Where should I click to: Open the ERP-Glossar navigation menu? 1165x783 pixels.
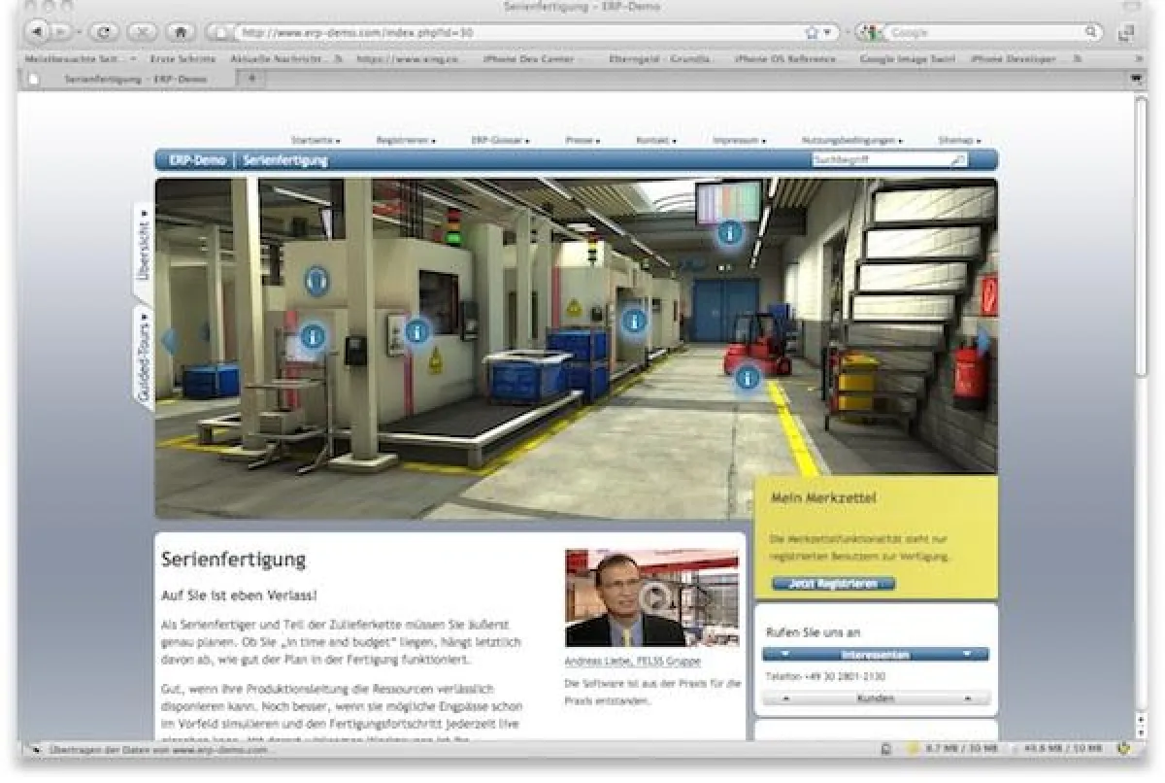click(500, 141)
